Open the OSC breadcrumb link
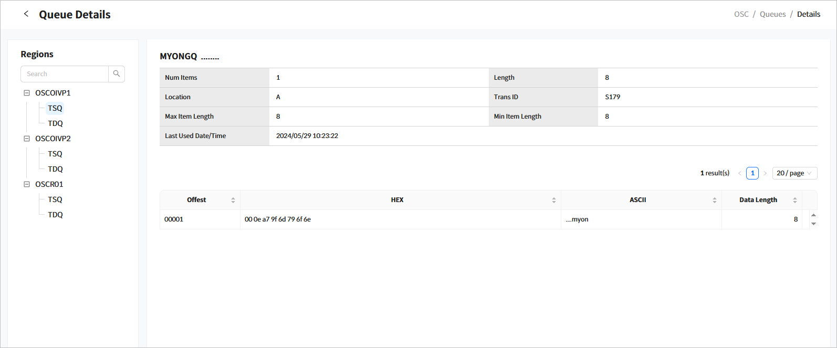The width and height of the screenshot is (837, 348). (x=741, y=14)
